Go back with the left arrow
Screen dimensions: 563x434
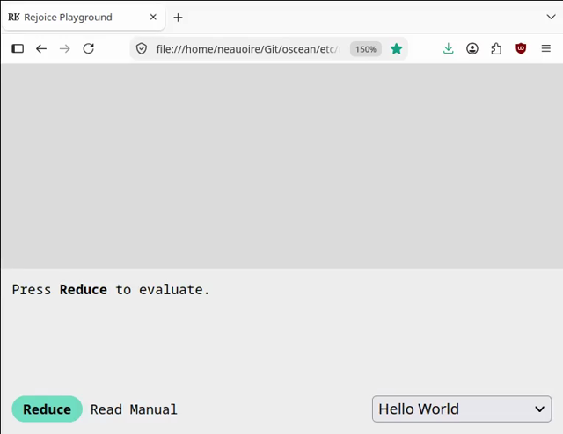[x=41, y=48]
